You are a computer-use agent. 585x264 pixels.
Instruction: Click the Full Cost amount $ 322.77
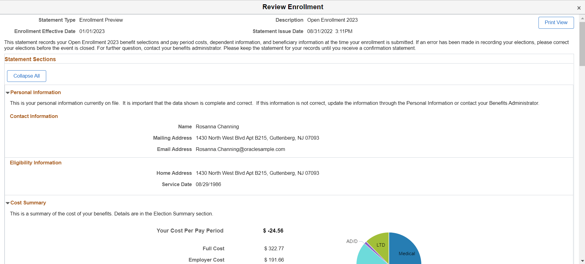pyautogui.click(x=274, y=248)
